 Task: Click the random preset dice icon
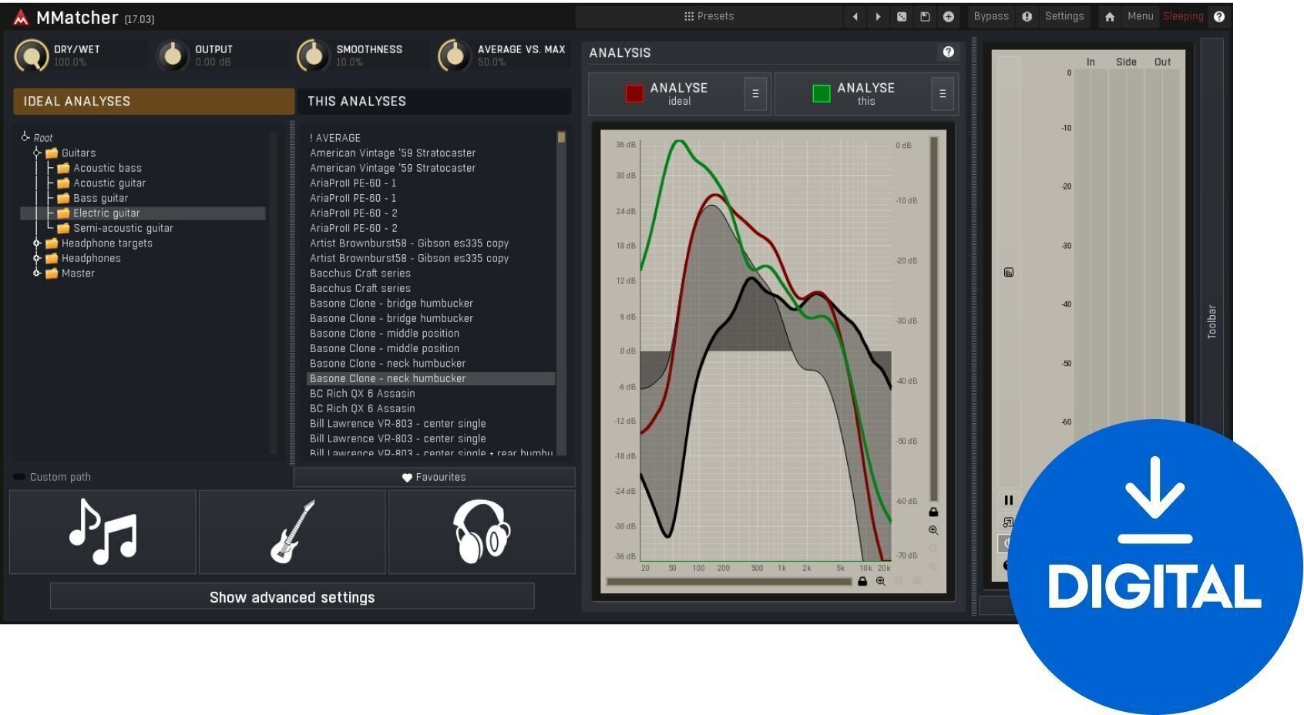[901, 17]
